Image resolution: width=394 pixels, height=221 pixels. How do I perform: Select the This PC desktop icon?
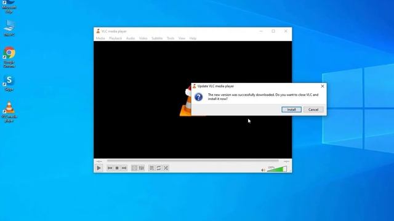click(9, 28)
